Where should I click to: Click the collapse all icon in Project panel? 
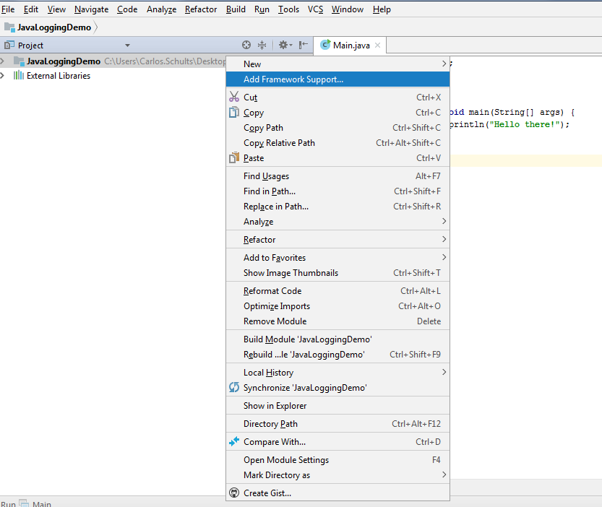click(x=262, y=45)
